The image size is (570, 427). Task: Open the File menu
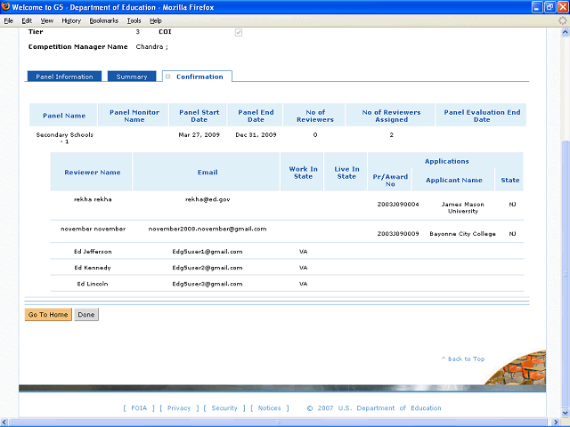click(x=8, y=20)
